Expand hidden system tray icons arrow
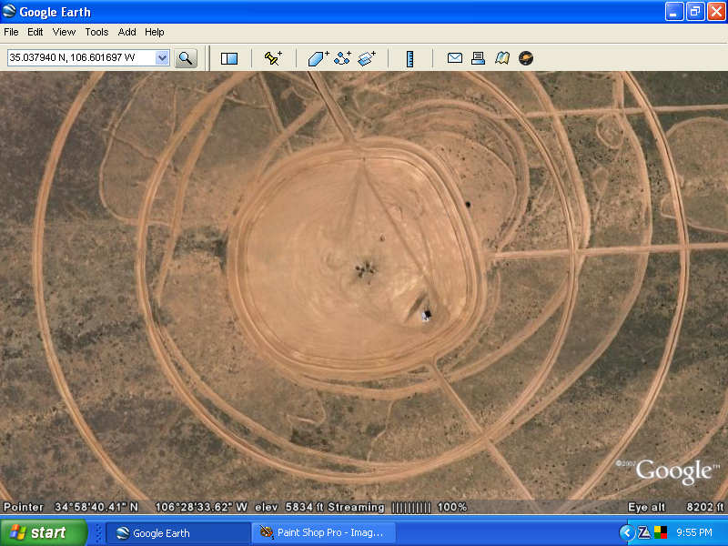The height and width of the screenshot is (546, 728). pyautogui.click(x=627, y=532)
